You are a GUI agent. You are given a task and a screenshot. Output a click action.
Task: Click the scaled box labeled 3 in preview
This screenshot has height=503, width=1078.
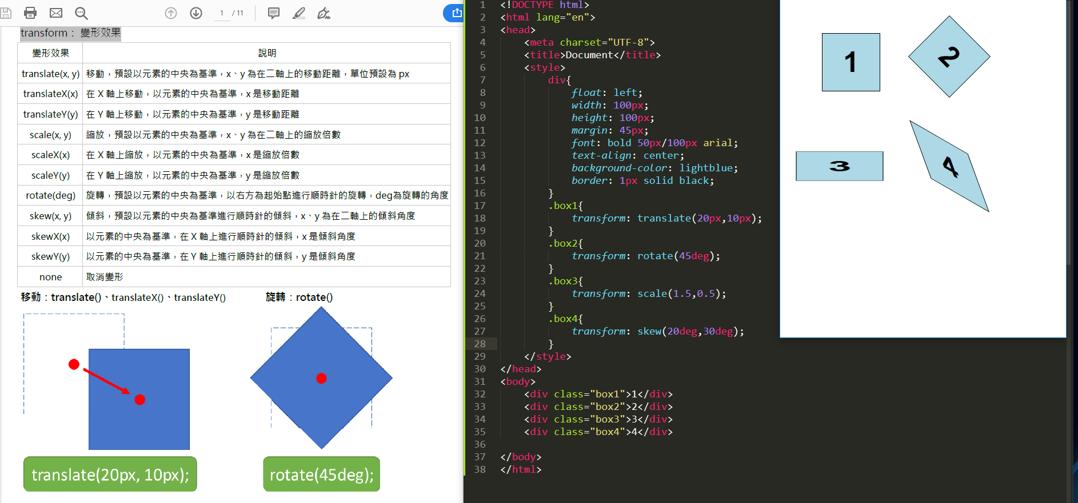click(839, 166)
